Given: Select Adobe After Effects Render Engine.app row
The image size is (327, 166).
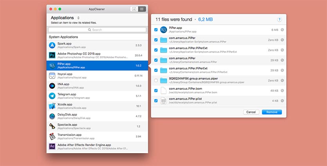Looking at the screenshot, I should tap(97, 146).
